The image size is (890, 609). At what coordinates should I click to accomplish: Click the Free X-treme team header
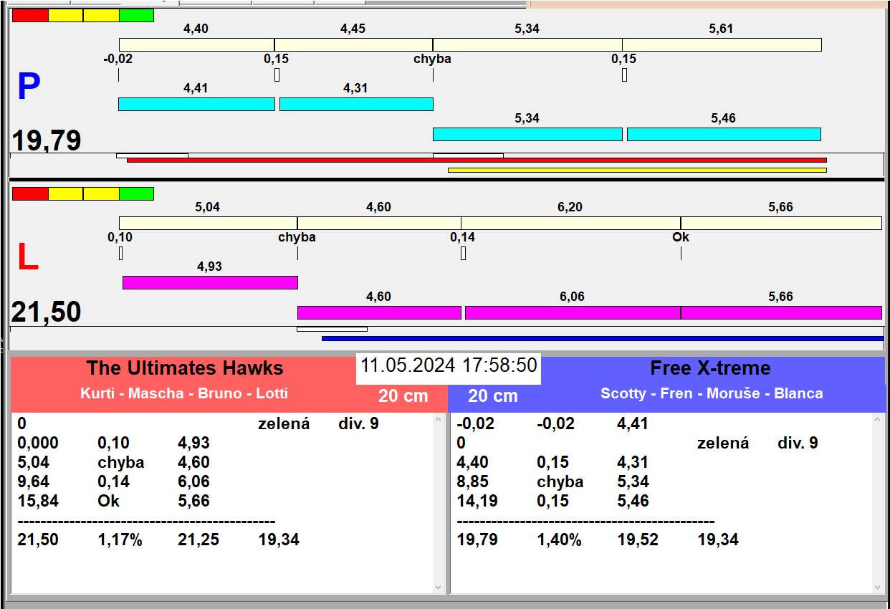pyautogui.click(x=710, y=368)
